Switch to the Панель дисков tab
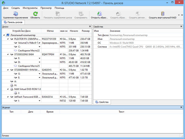Viewport: 185px width, 139px height. [14, 22]
